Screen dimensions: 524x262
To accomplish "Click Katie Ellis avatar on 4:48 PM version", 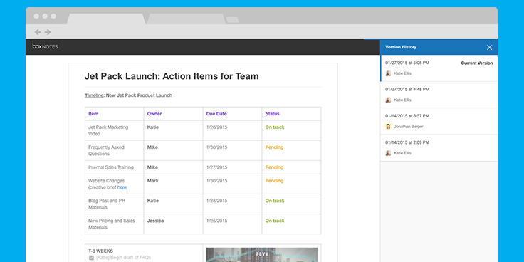I will pyautogui.click(x=388, y=100).
